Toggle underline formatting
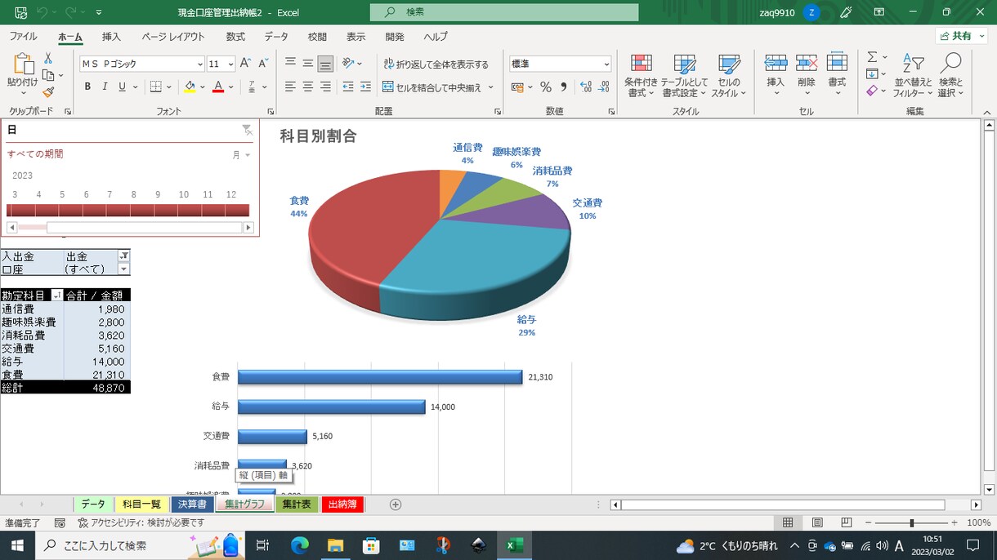 [123, 87]
